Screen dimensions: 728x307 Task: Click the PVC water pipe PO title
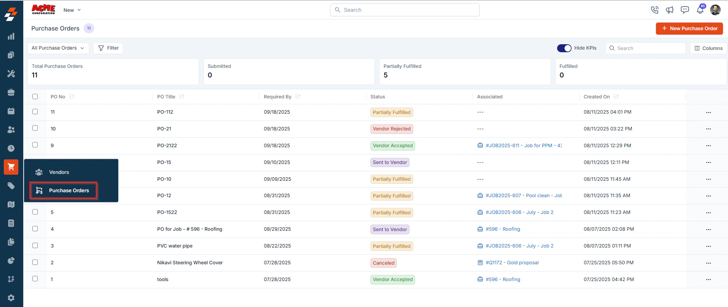(x=175, y=246)
